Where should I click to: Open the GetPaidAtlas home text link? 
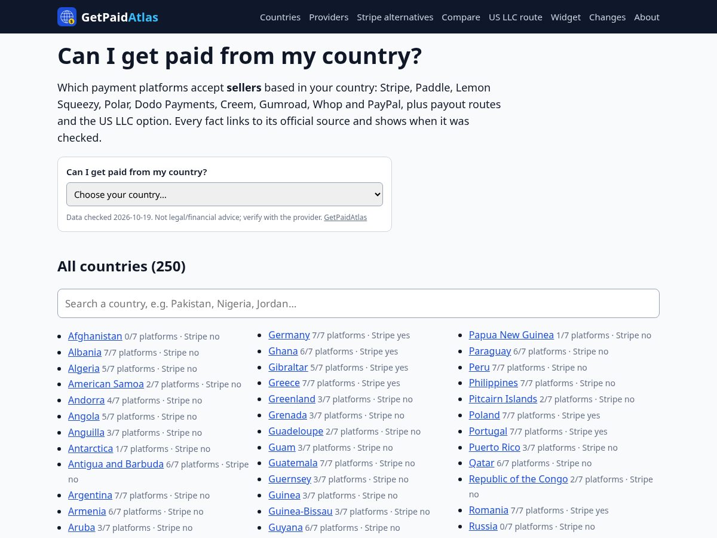pos(119,17)
